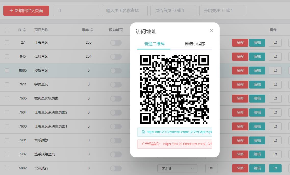
Task: Click 编辑 button for 授权查询
Action: (257, 70)
